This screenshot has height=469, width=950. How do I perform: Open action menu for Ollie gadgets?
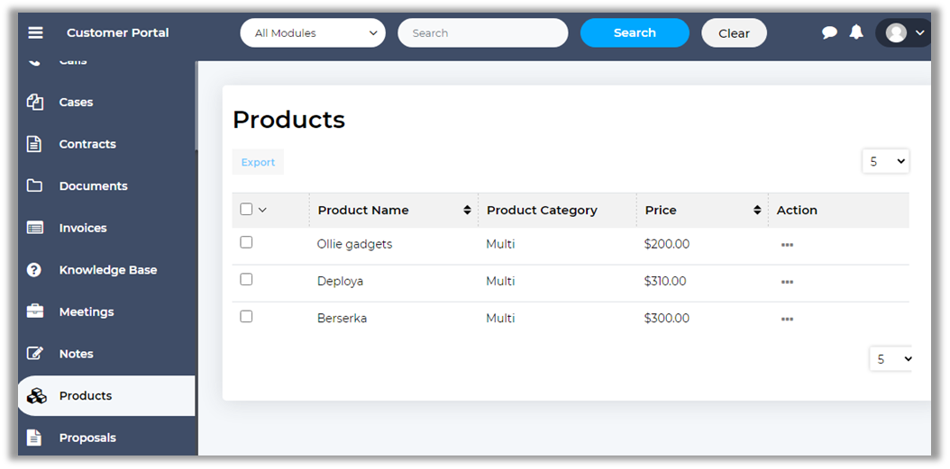(787, 245)
